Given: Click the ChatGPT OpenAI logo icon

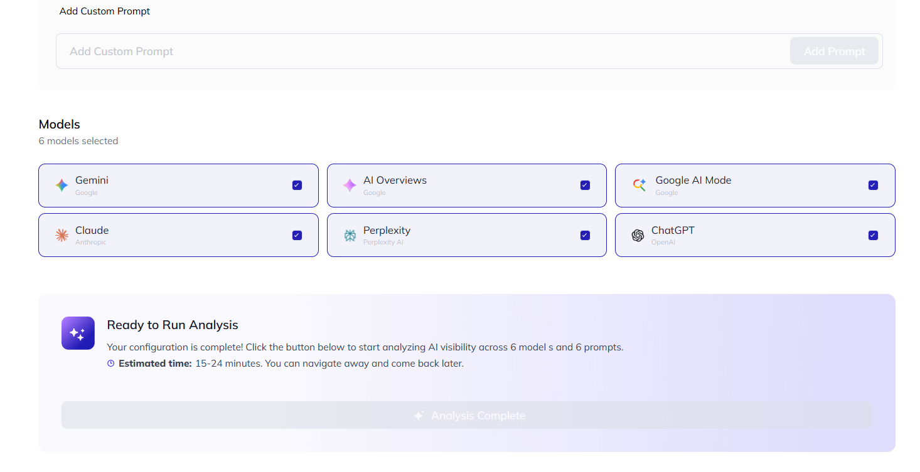Looking at the screenshot, I should (x=638, y=235).
